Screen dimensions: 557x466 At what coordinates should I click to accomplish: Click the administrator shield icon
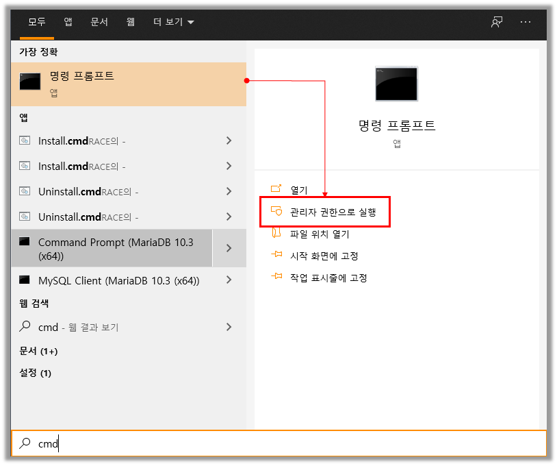[x=276, y=211]
